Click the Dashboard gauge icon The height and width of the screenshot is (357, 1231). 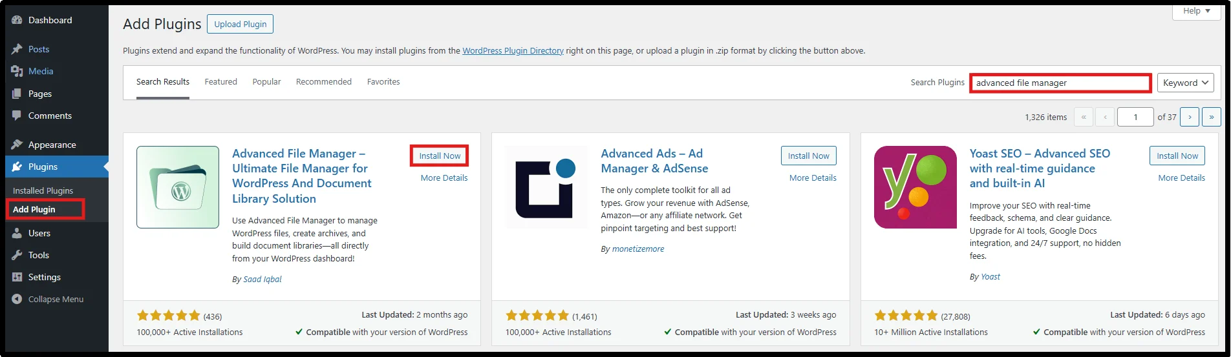point(17,20)
